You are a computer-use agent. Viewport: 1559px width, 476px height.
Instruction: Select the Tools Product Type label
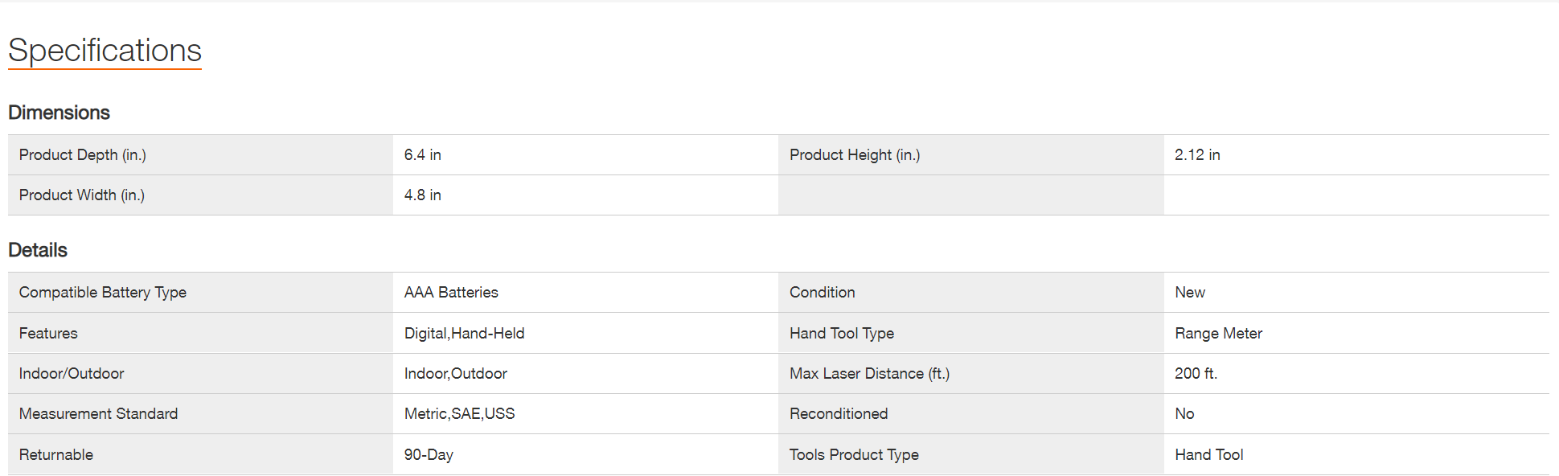pyautogui.click(x=854, y=455)
